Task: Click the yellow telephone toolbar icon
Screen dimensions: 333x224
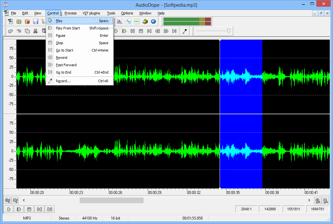Action: 145,21
